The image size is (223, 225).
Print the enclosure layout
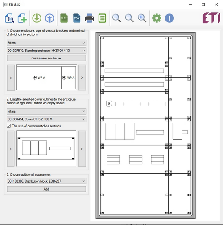point(89,18)
